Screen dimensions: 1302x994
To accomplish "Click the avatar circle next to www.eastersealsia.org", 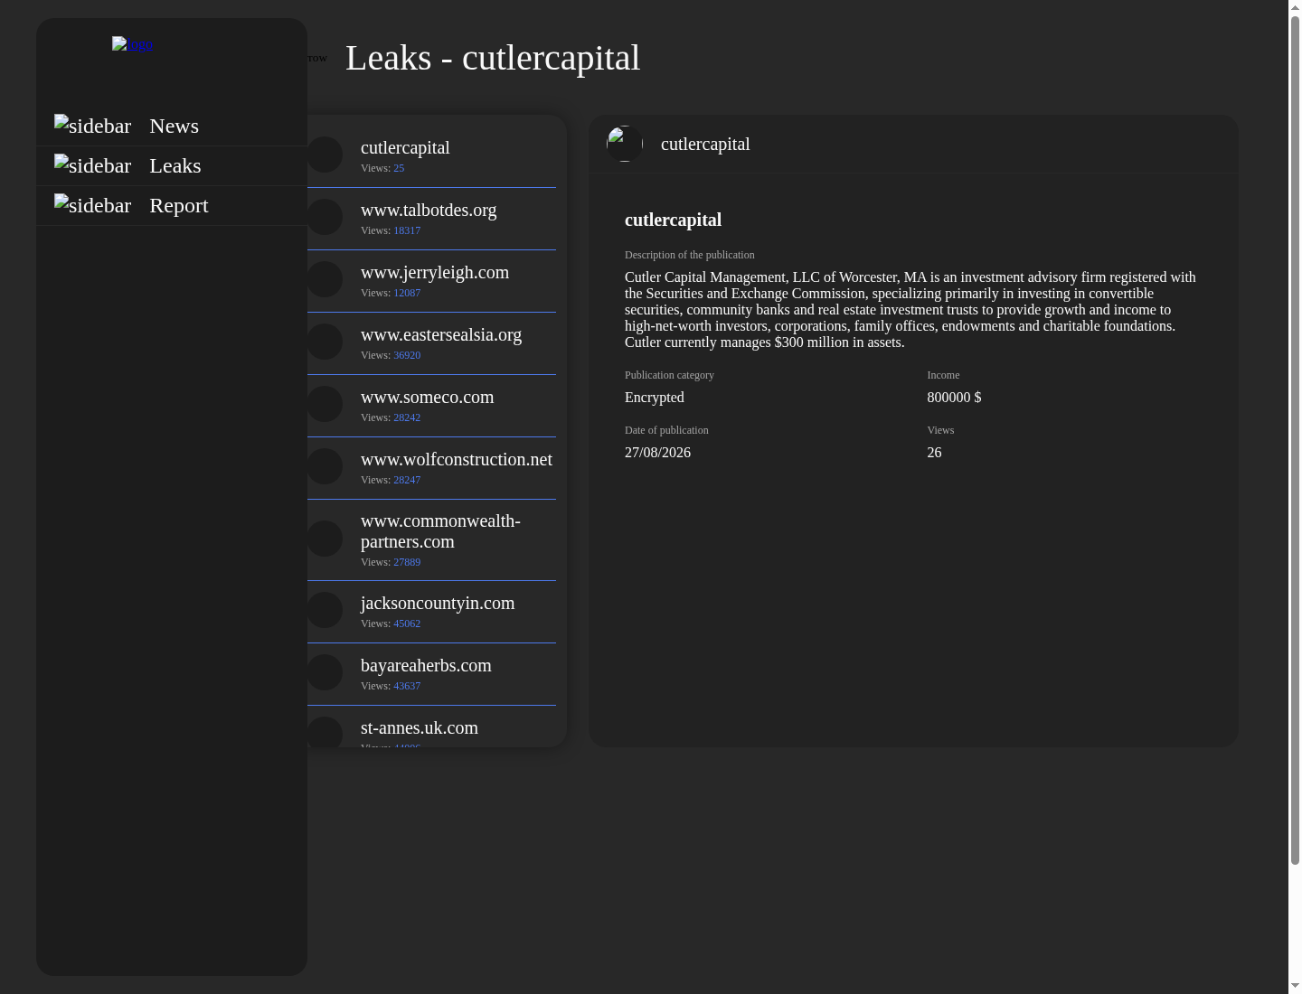I will (325, 342).
